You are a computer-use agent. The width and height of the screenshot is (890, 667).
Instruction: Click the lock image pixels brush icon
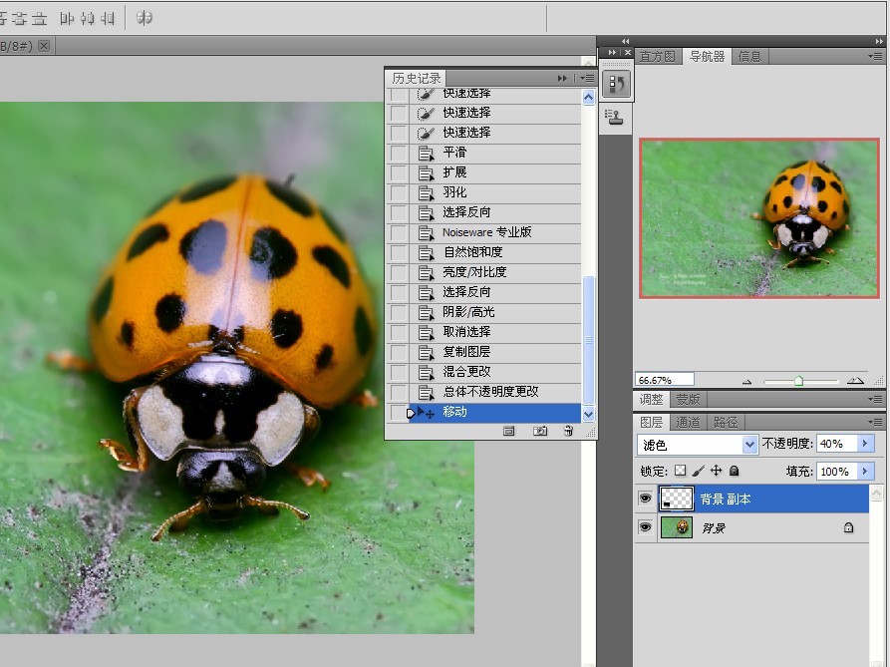pyautogui.click(x=698, y=471)
